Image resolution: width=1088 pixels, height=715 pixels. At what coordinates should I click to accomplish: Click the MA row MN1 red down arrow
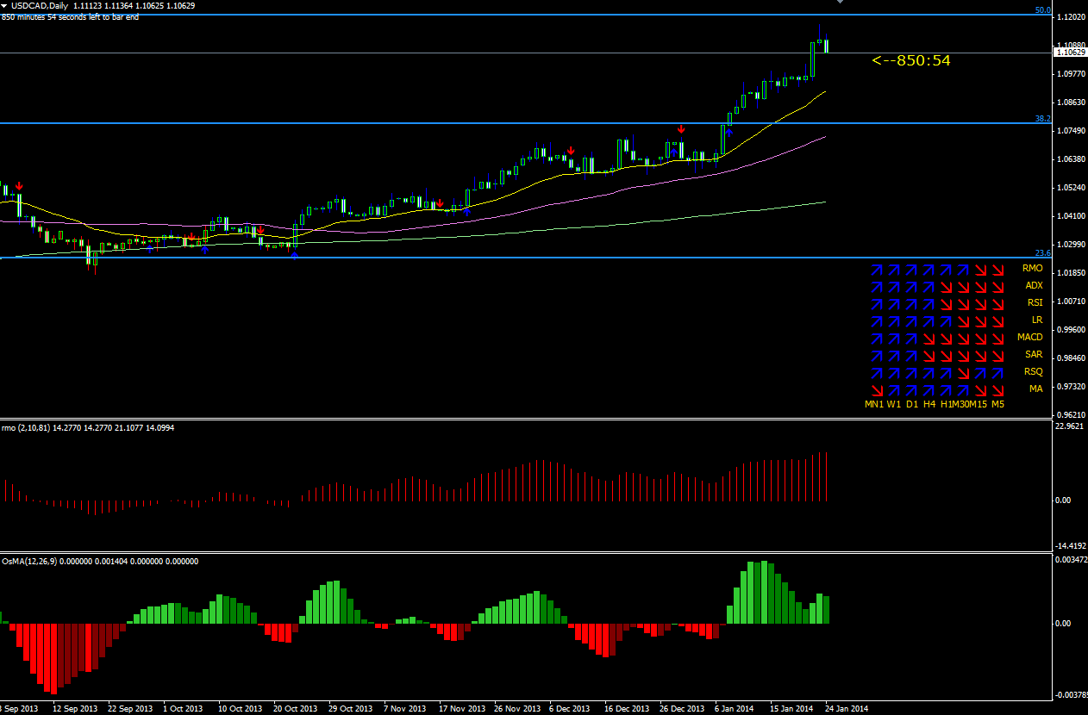coord(877,390)
